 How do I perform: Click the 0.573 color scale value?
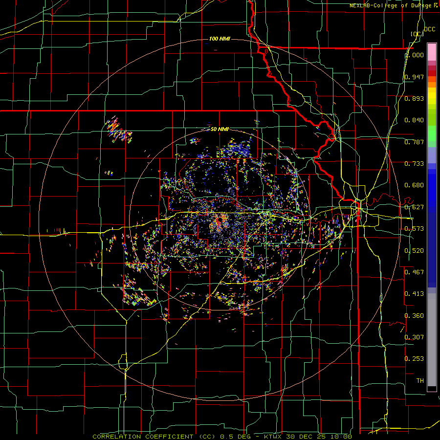tap(414, 229)
